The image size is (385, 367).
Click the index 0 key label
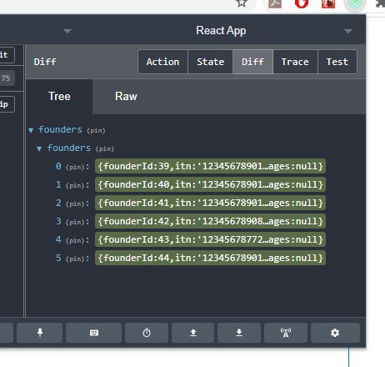58,166
